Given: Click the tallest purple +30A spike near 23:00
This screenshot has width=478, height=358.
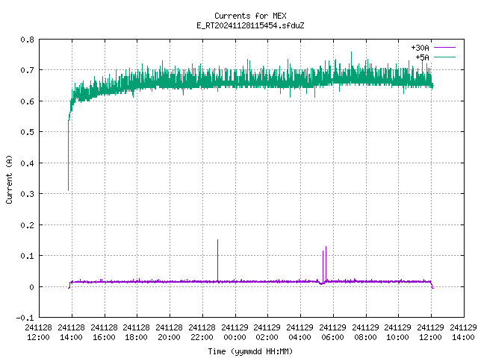Looking at the screenshot, I should pos(217,260).
